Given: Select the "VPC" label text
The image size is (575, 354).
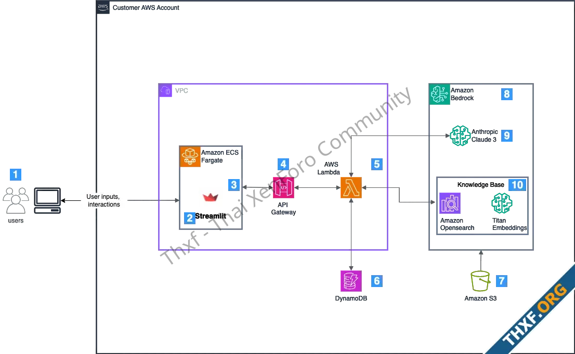Looking at the screenshot, I should (x=181, y=91).
